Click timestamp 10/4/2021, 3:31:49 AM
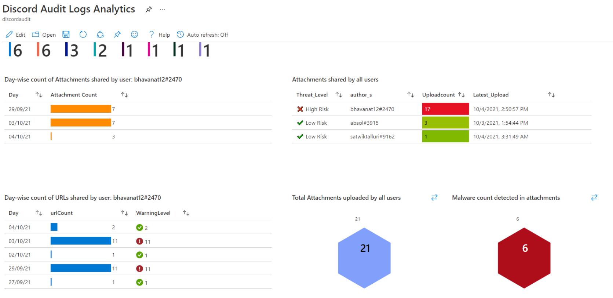613x298 pixels. 501,137
